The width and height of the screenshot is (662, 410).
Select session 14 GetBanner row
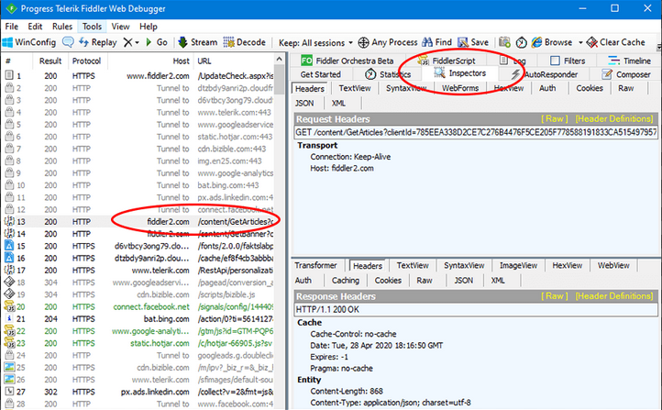138,234
